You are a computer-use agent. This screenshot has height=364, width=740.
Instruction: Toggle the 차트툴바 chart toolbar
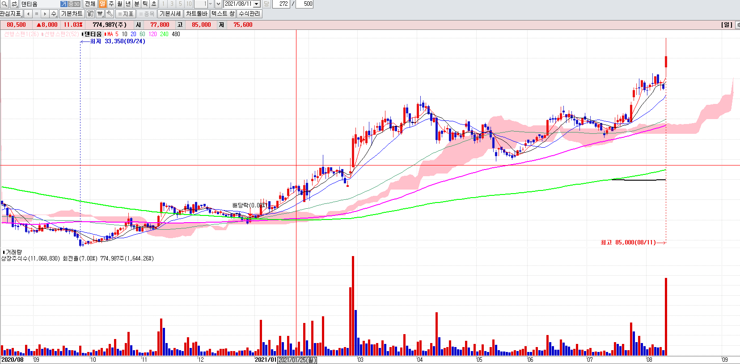197,14
